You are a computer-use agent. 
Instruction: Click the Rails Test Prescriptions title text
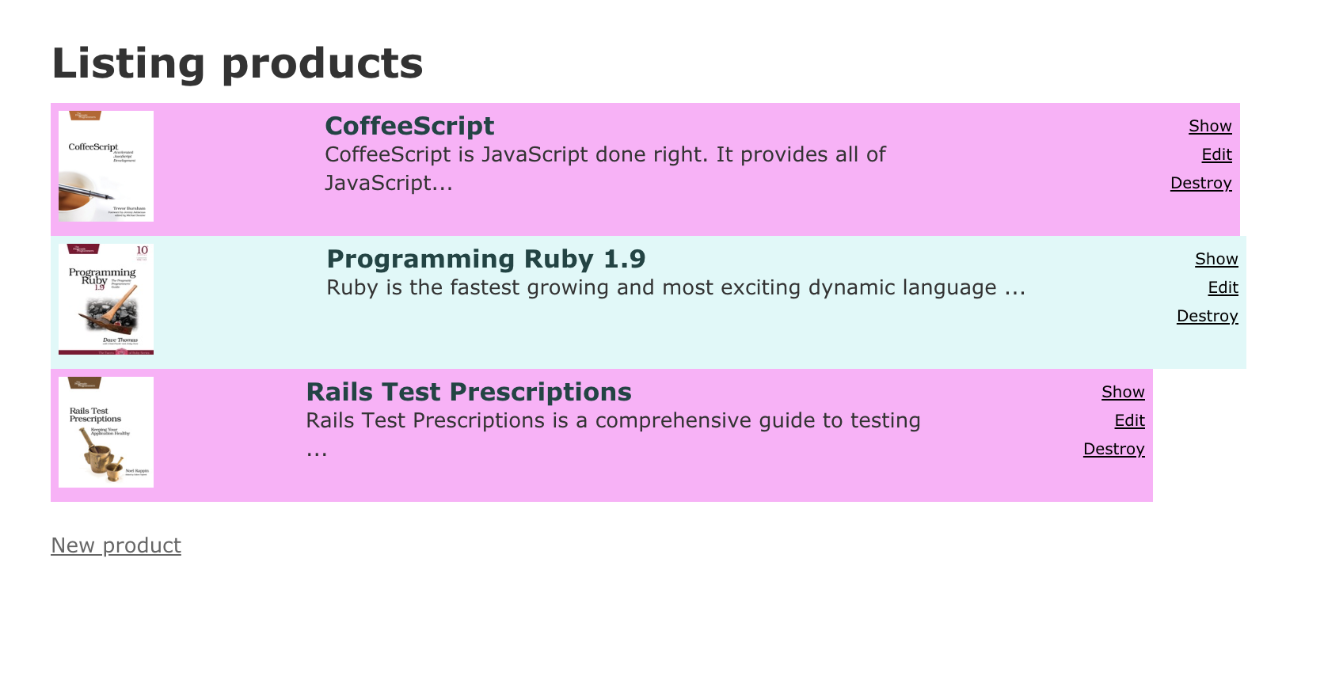[x=469, y=393]
